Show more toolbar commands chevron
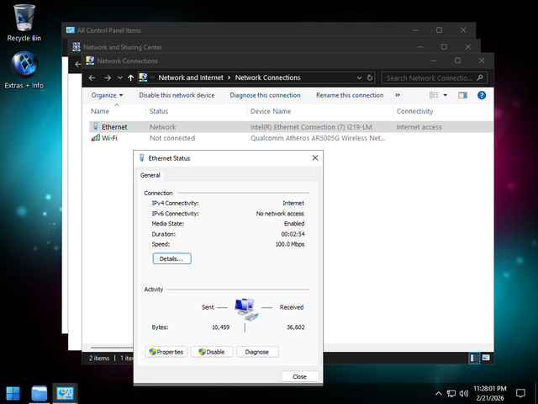The image size is (538, 404). [x=398, y=95]
